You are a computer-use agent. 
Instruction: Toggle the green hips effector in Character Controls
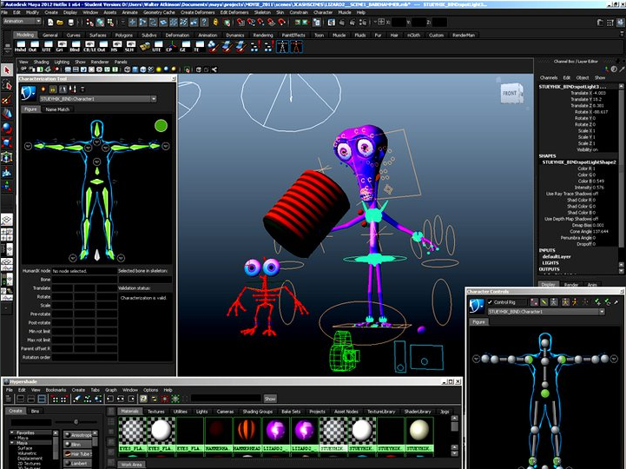545,394
